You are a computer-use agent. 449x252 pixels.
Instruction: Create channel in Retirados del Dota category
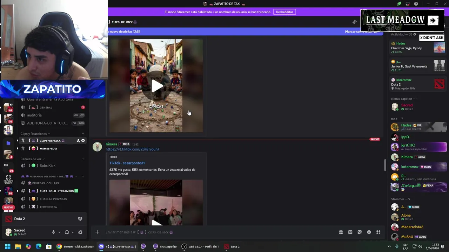83,176
